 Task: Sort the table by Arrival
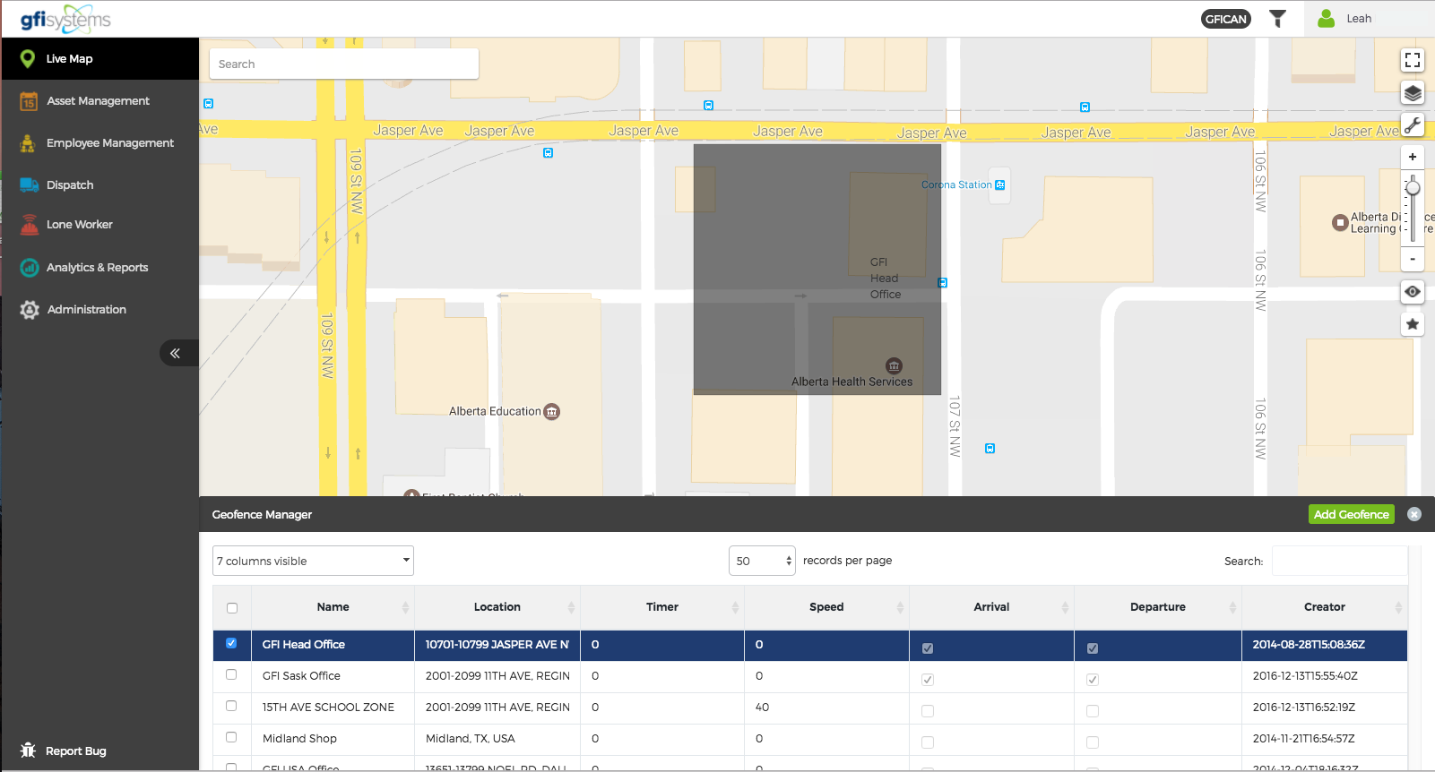point(991,607)
